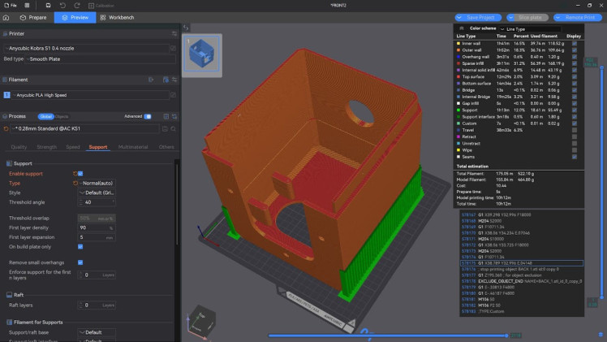Open the support Type dropdown
The width and height of the screenshot is (607, 342).
97,184
